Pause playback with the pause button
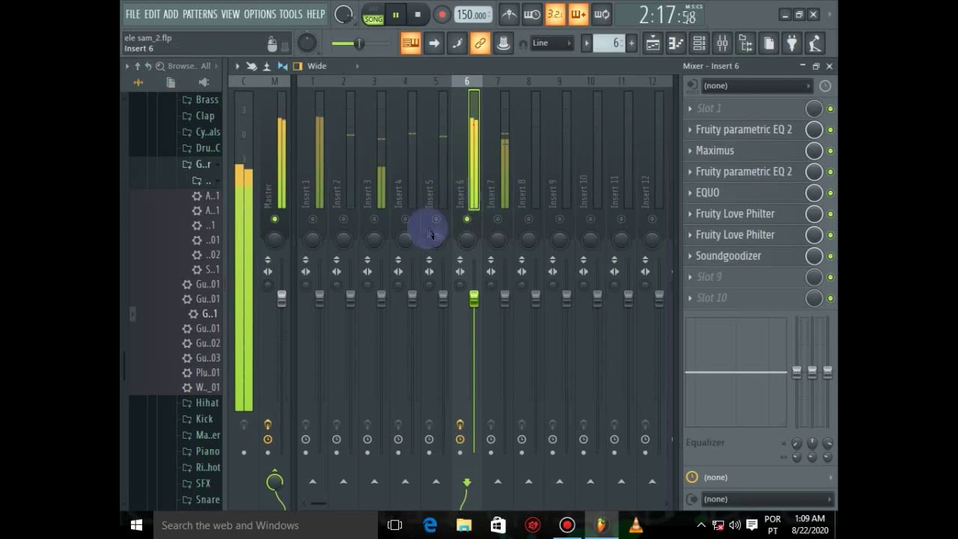The image size is (958, 539). click(395, 14)
